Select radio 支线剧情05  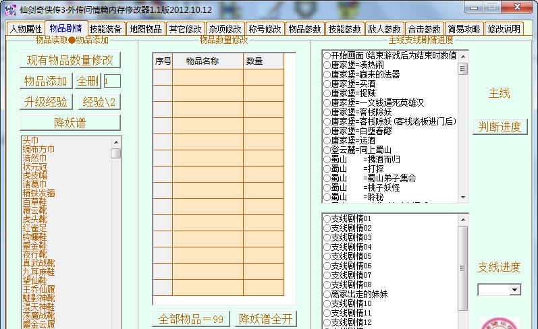(x=327, y=256)
